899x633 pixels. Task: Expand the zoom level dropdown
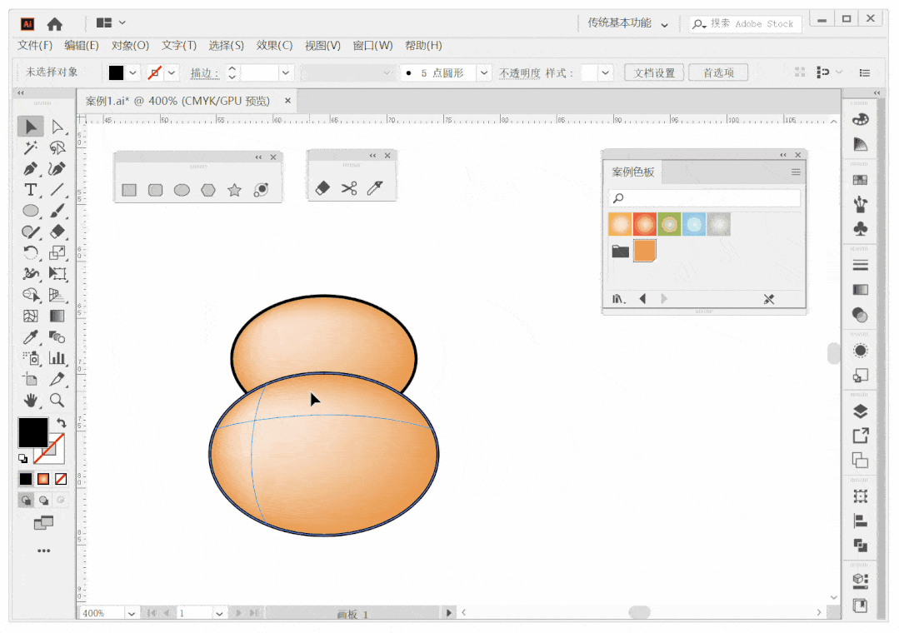(132, 613)
